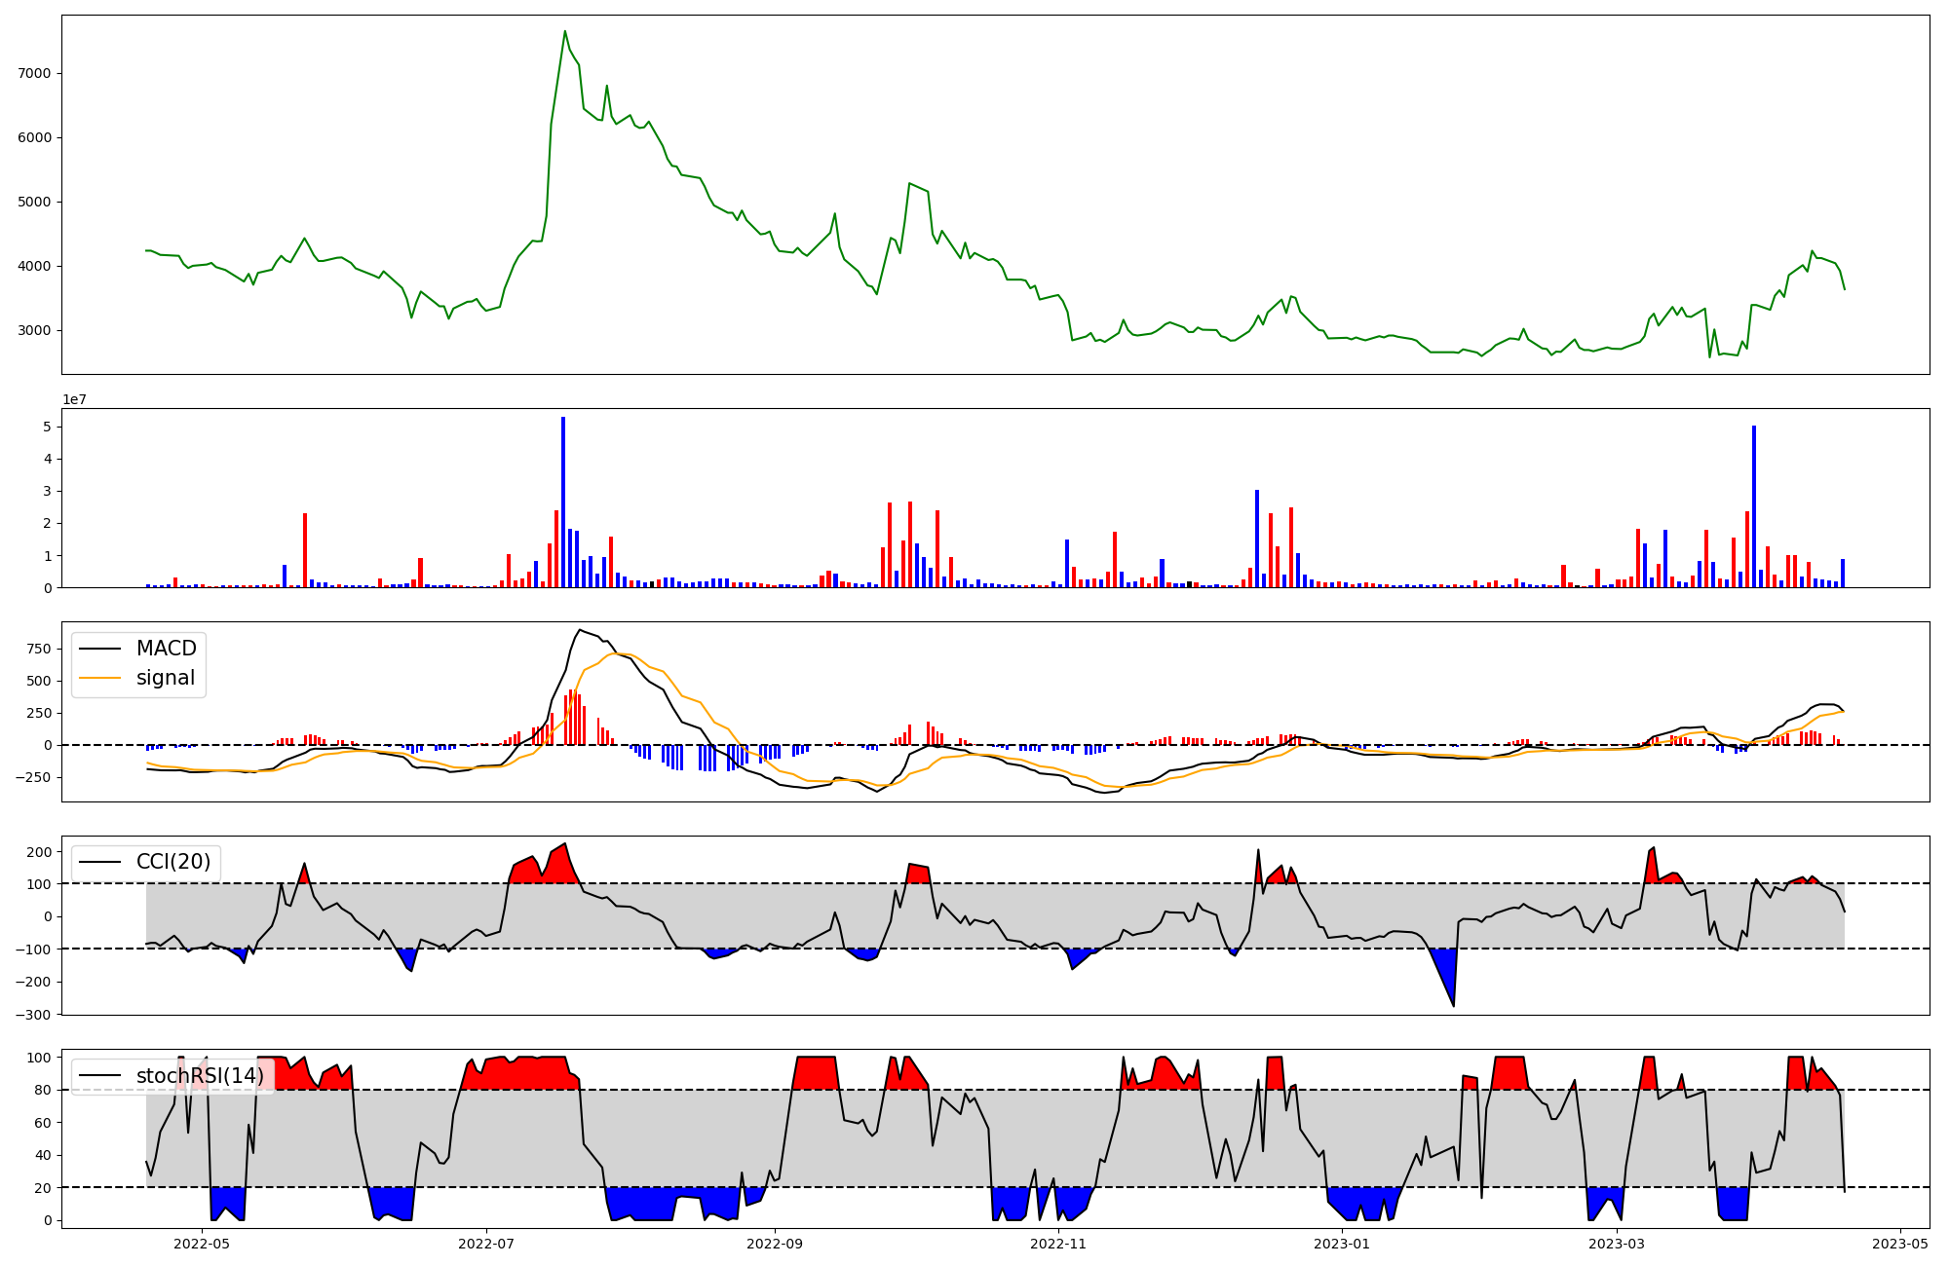Click the tallest blue volume bar of July 2022
1949x1266 pixels.
(563, 502)
